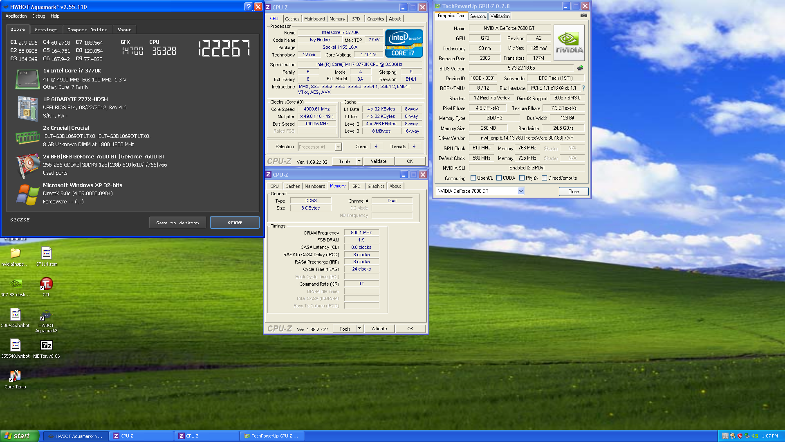
Task: Open About tab in Aquamark
Action: pyautogui.click(x=124, y=30)
